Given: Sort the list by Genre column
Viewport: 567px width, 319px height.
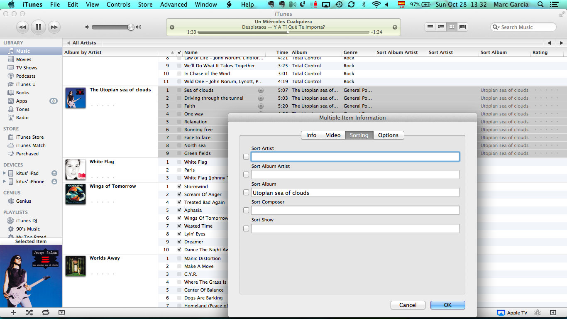Looking at the screenshot, I should [x=358, y=52].
